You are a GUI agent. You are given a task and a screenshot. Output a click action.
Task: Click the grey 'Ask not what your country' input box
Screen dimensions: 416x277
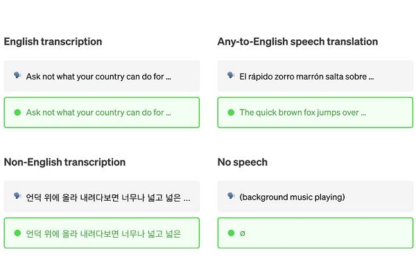coord(101,76)
